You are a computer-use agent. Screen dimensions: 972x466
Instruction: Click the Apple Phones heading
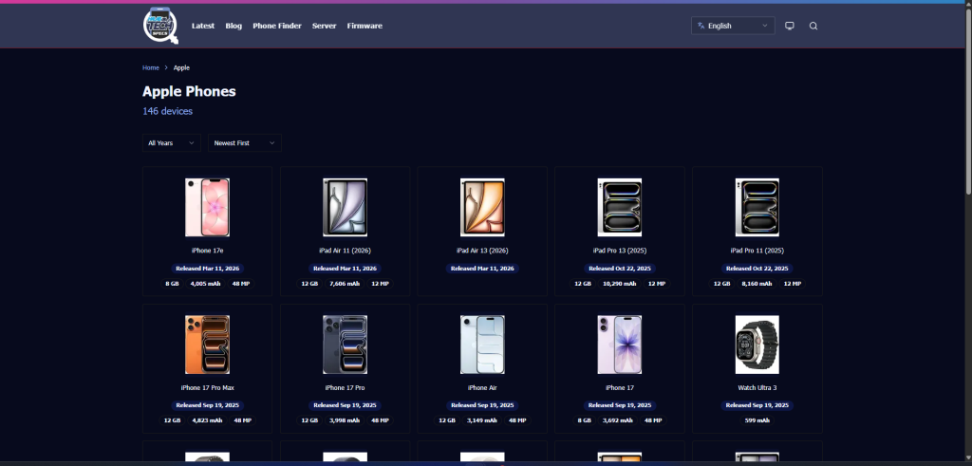[x=189, y=92]
